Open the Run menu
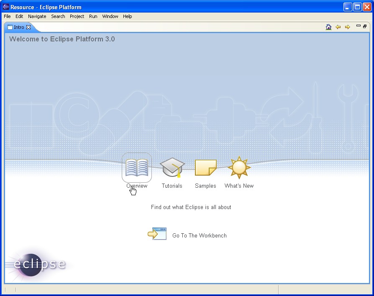Screen dimensions: 374x296 click(x=93, y=16)
